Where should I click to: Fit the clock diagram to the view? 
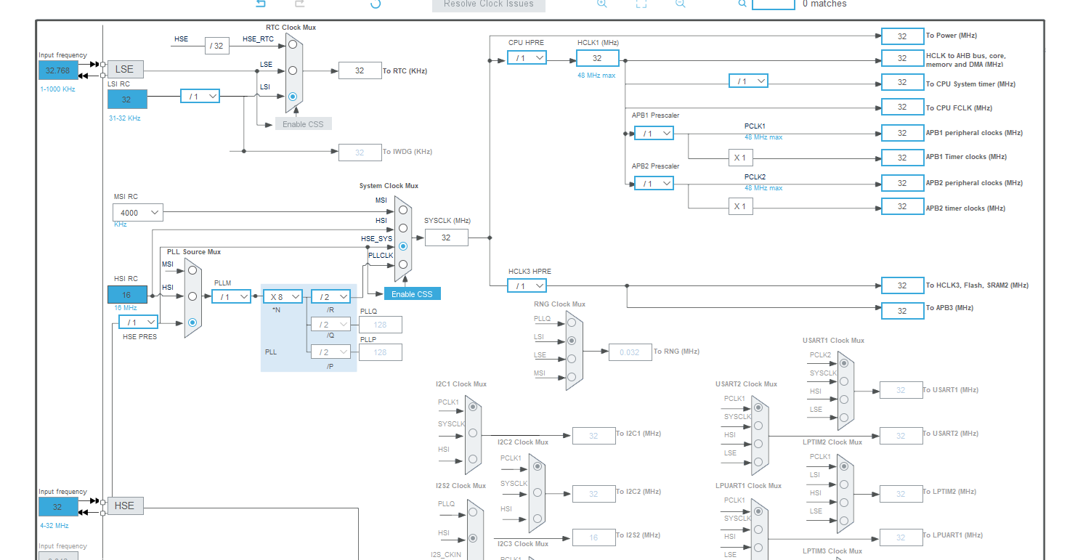[x=641, y=4]
